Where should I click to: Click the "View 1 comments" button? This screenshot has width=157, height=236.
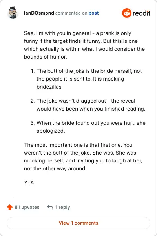click(x=78, y=223)
